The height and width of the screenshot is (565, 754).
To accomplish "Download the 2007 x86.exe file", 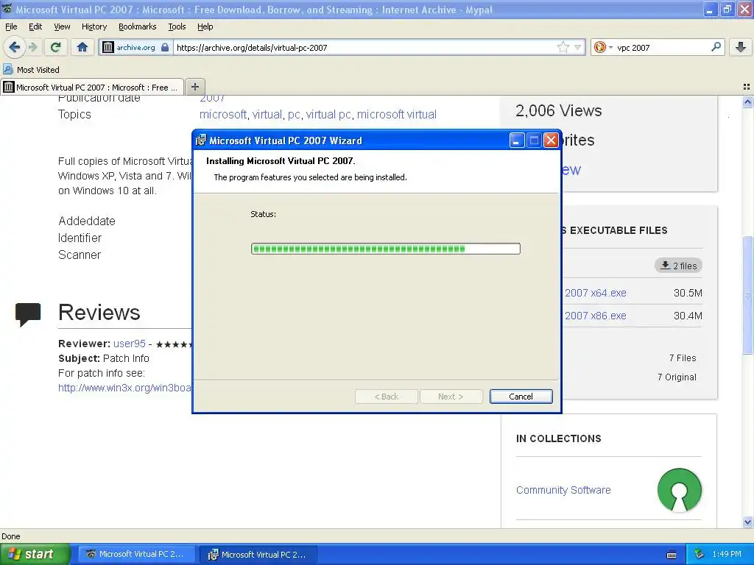I will pyautogui.click(x=595, y=316).
